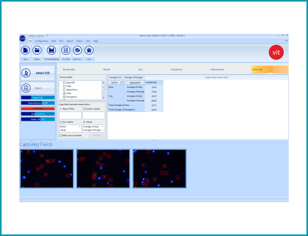Click the ANALYZE button label
This screenshot has height=236, width=308.
coord(43,73)
